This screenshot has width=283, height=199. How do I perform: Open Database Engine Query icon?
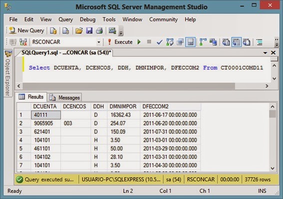click(x=53, y=31)
